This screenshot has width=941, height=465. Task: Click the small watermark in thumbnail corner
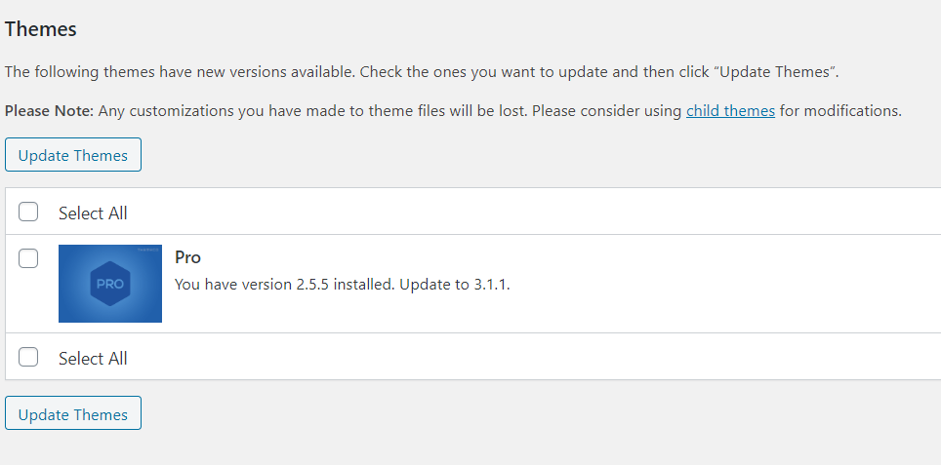(148, 250)
